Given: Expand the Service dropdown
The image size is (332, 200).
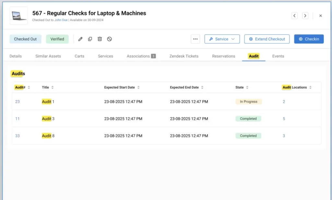Looking at the screenshot, I should tap(222, 39).
